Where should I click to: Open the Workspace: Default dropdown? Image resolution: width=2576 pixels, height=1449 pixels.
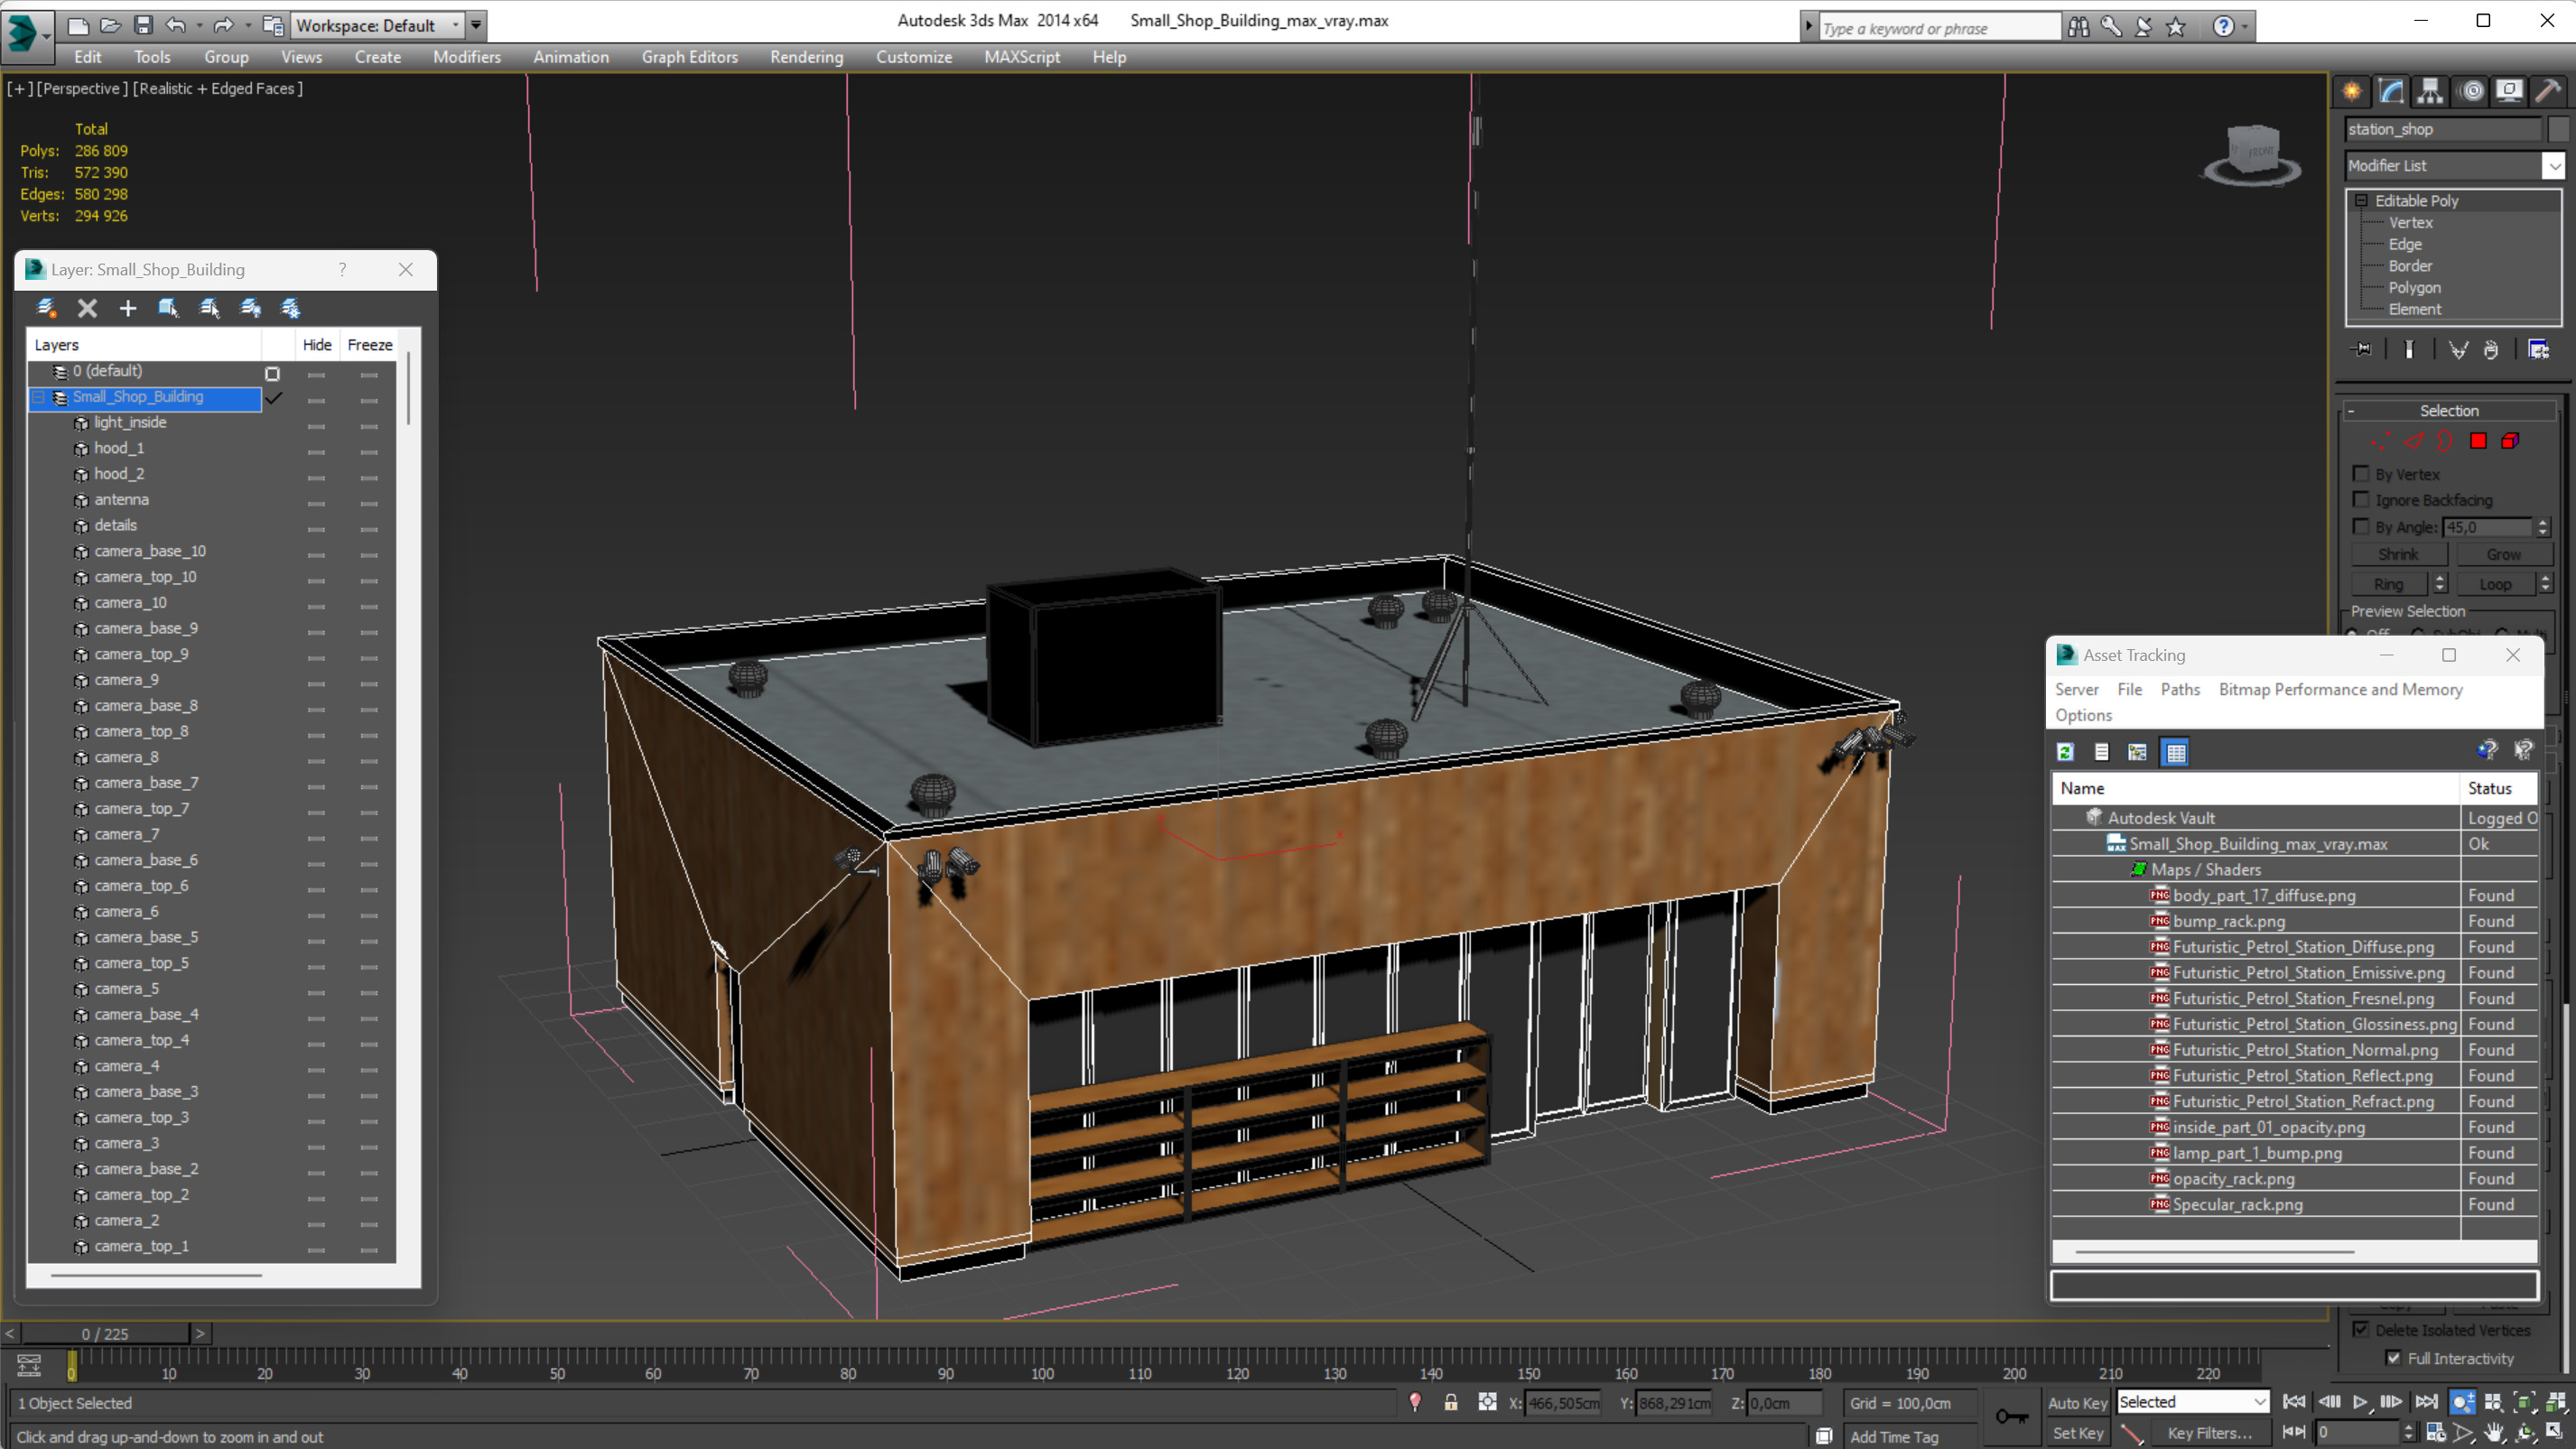click(454, 25)
